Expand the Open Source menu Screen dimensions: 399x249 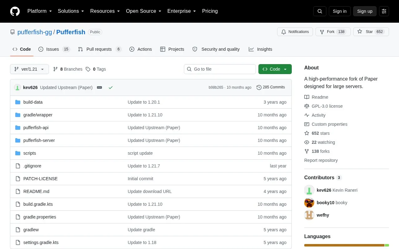(x=144, y=11)
